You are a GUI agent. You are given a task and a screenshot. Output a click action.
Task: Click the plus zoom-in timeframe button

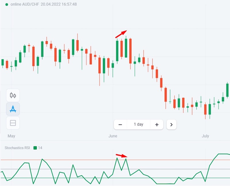coord(157,125)
